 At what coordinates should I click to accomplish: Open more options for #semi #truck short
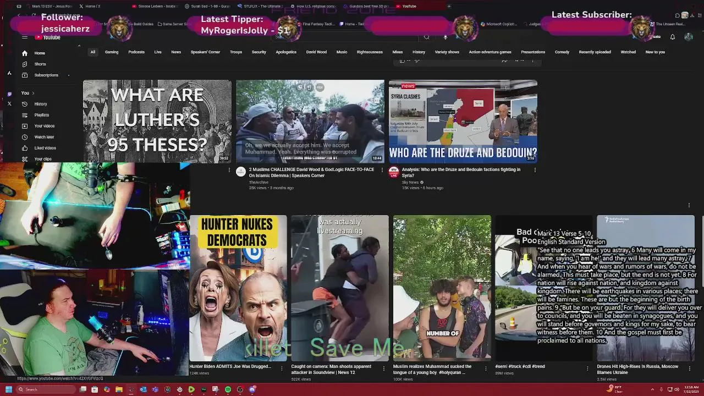coord(587,368)
